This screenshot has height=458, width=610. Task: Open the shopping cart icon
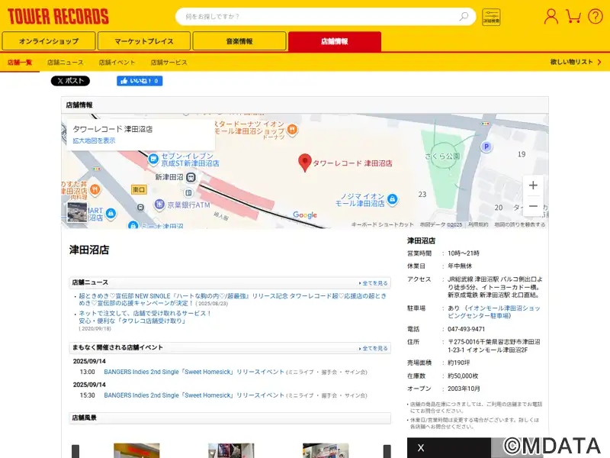[x=573, y=16]
